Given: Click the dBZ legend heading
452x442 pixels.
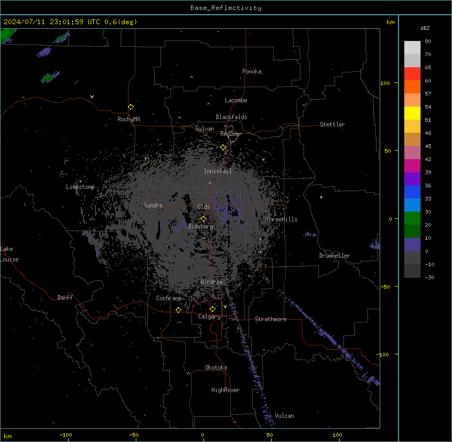Looking at the screenshot, I should point(425,28).
